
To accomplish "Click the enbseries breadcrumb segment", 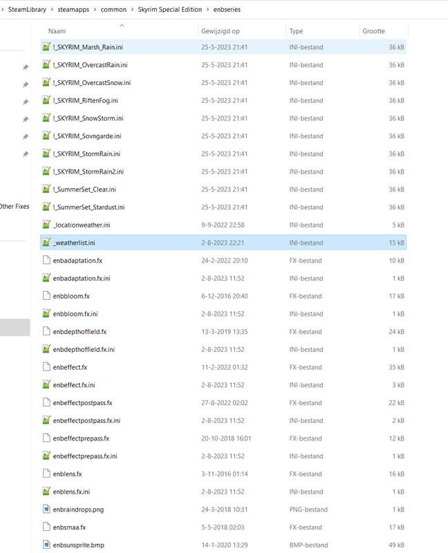I will coord(227,10).
